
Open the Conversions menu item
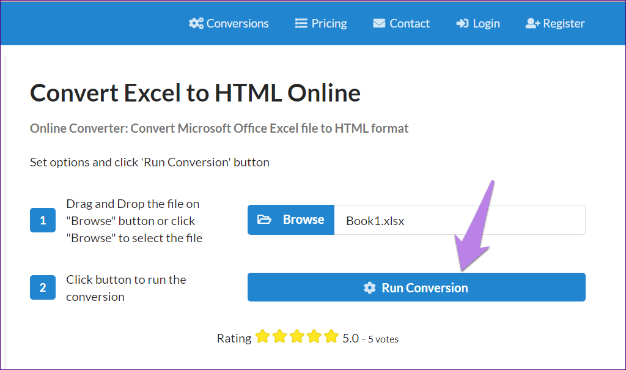[x=237, y=23]
